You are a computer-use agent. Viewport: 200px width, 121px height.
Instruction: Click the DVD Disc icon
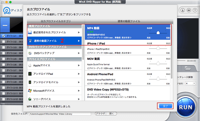pyautogui.click(x=7, y=11)
